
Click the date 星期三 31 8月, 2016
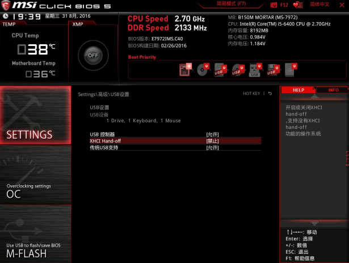pyautogui.click(x=68, y=16)
